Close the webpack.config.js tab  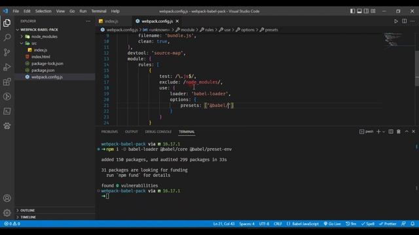click(177, 21)
